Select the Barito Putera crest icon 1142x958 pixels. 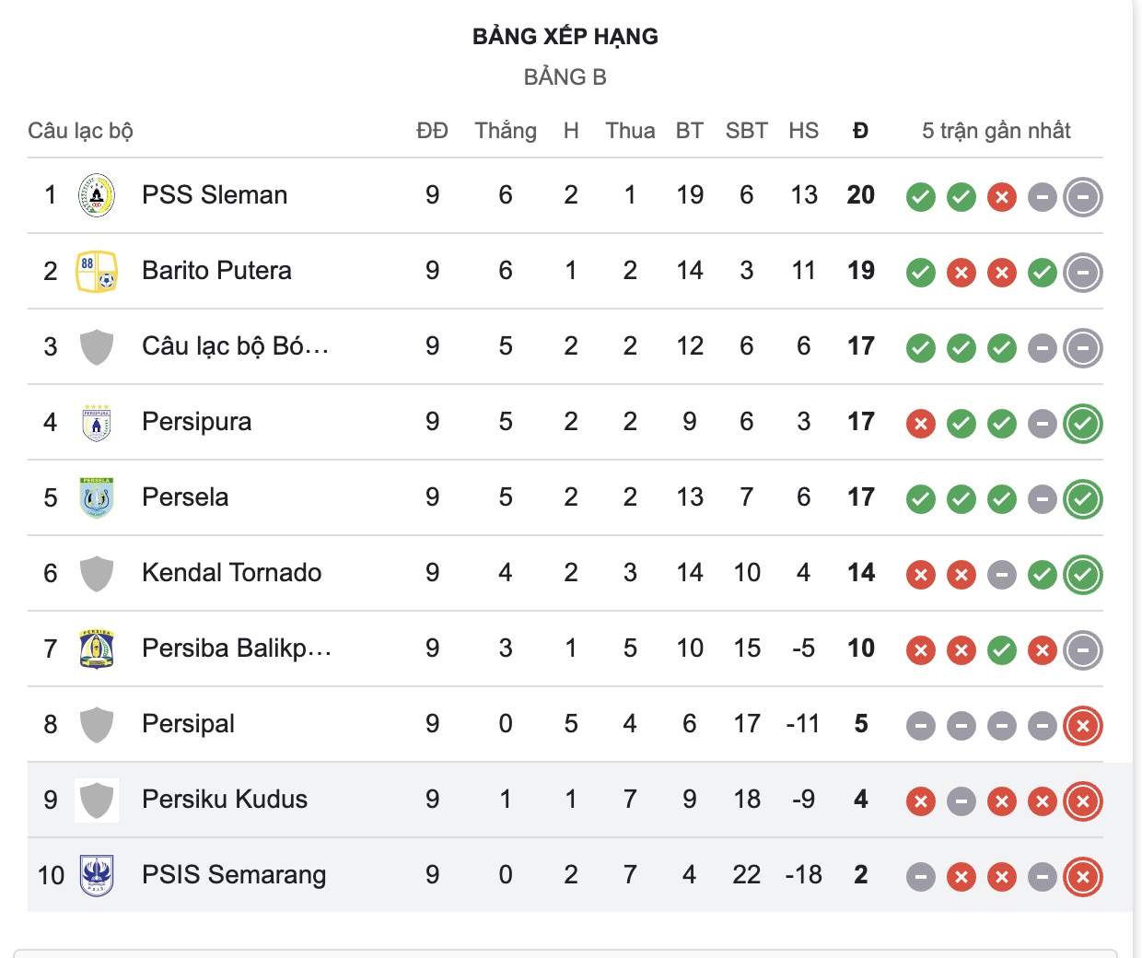coord(95,271)
